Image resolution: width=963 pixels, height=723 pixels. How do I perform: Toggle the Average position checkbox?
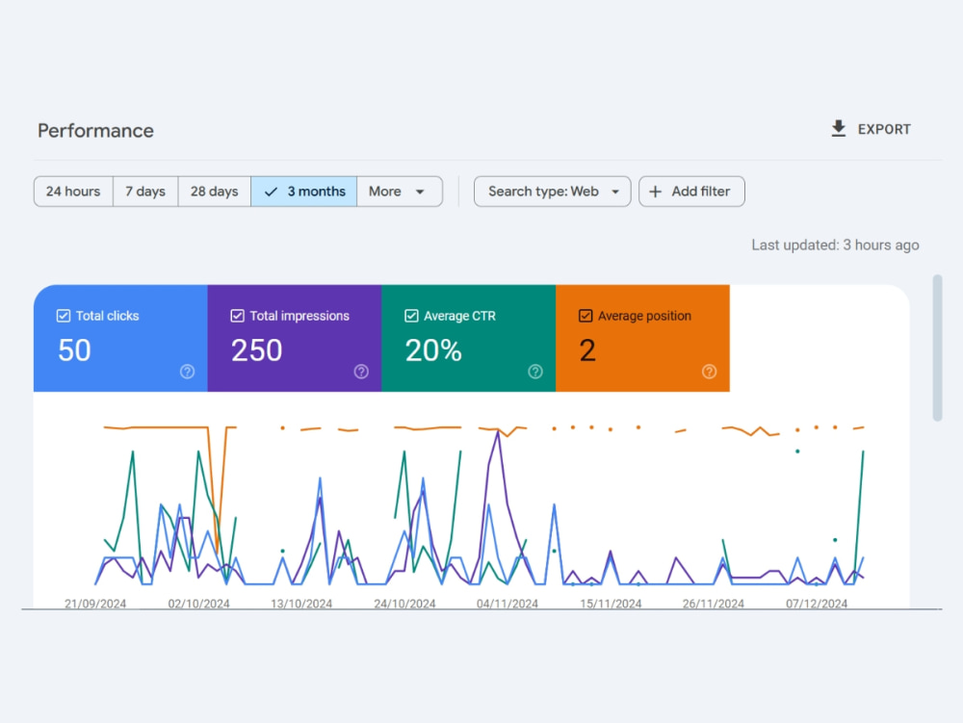coord(586,316)
